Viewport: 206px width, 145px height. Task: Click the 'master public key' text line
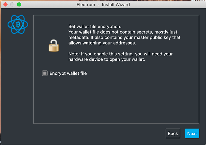pyautogui.click(x=124, y=37)
